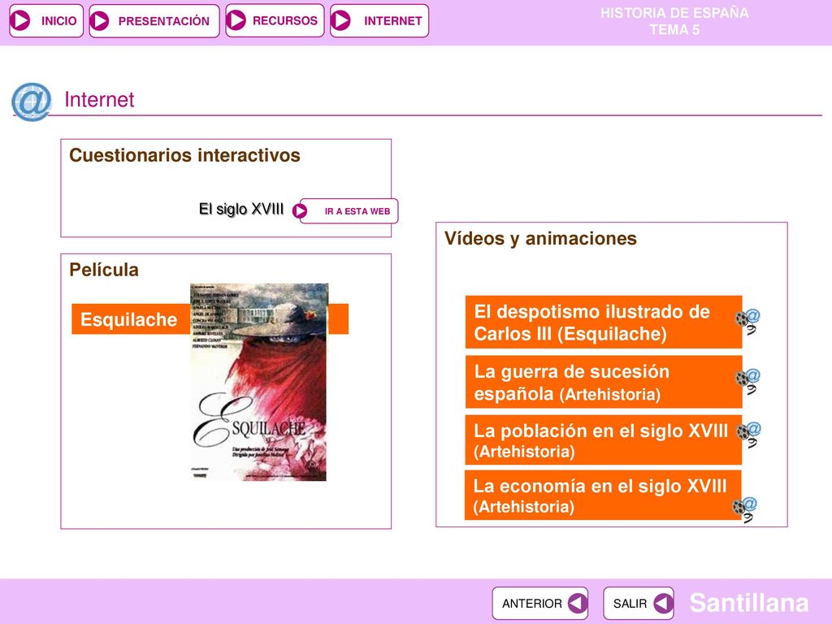Switch to the INTERNET section
832x624 pixels.
379,20
